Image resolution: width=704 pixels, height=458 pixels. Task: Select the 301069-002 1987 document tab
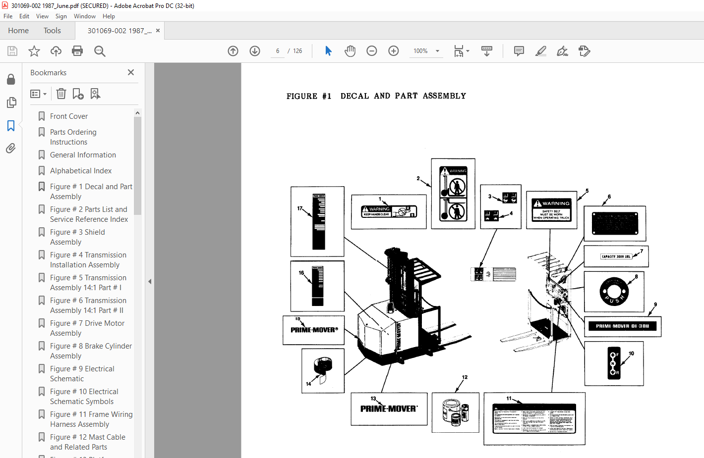click(119, 31)
